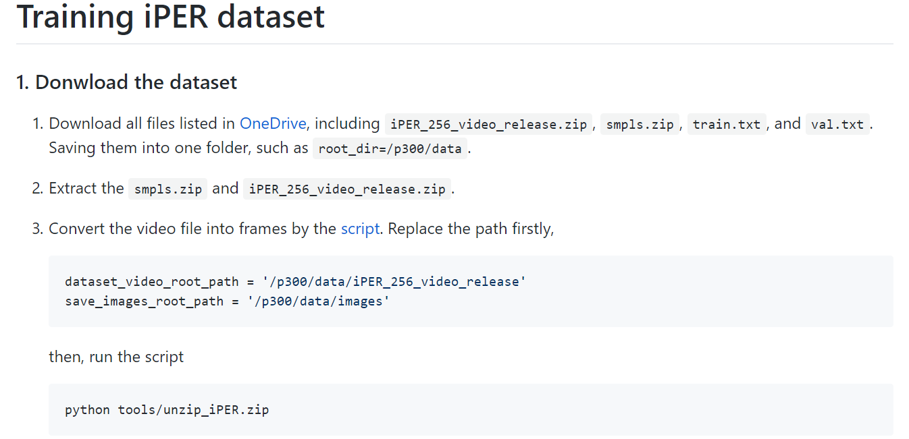Click the 'then, run the script' text
This screenshot has height=439, width=909.
(x=116, y=357)
